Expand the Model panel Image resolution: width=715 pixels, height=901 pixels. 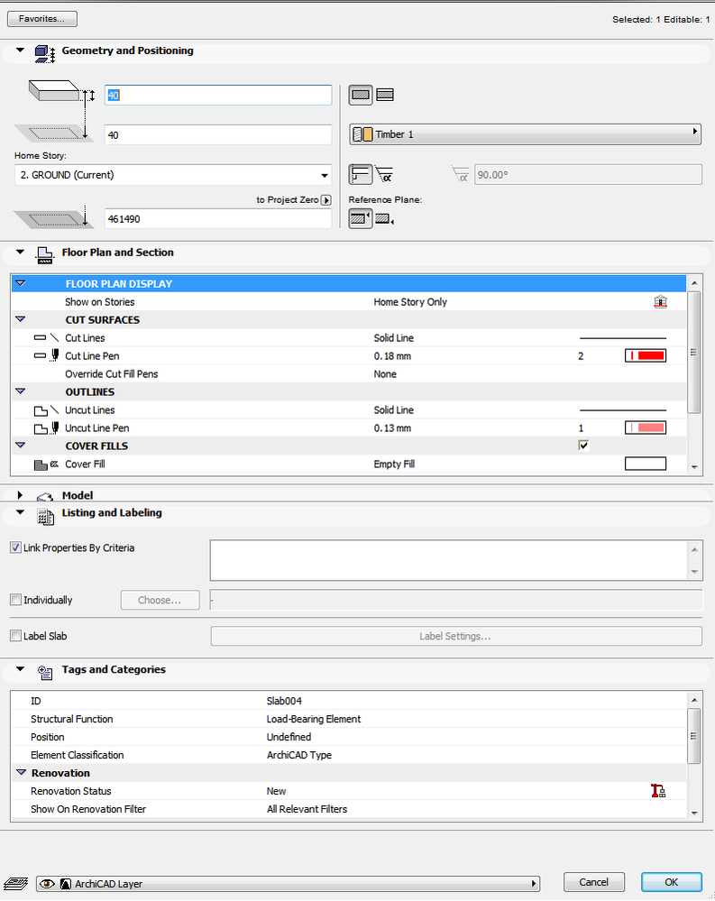[20, 495]
